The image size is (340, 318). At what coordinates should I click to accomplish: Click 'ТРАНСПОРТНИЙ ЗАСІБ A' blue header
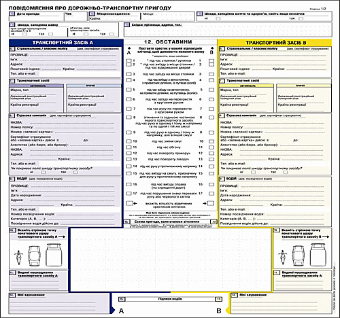66,43
